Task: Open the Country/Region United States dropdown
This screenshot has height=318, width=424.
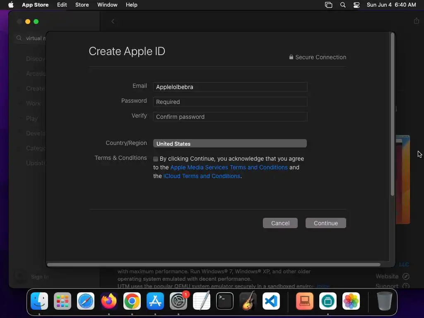Action: [230, 144]
